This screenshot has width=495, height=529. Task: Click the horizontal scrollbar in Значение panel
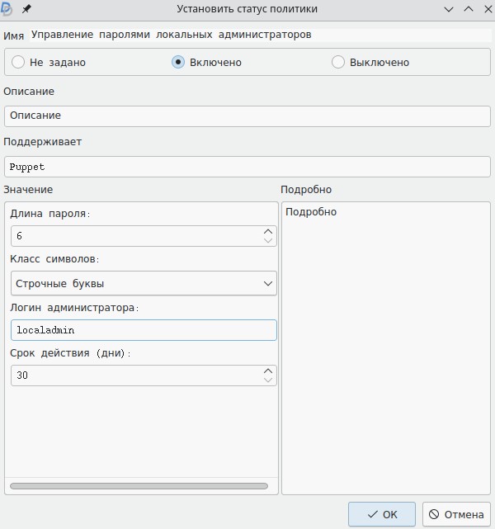click(139, 486)
